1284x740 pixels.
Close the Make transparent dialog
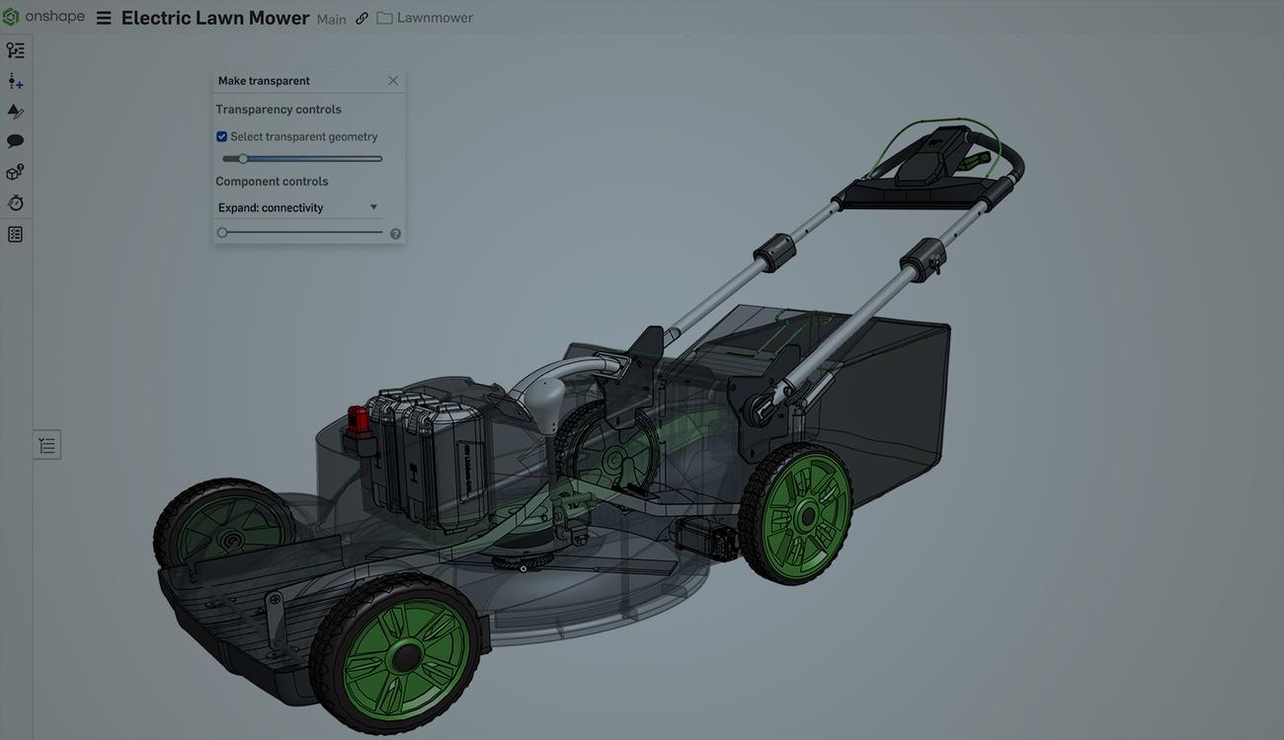392,80
